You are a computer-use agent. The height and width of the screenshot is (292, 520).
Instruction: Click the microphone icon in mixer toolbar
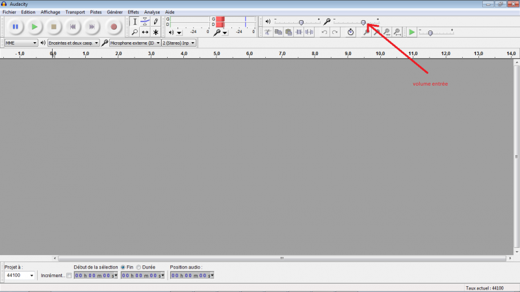pyautogui.click(x=327, y=21)
